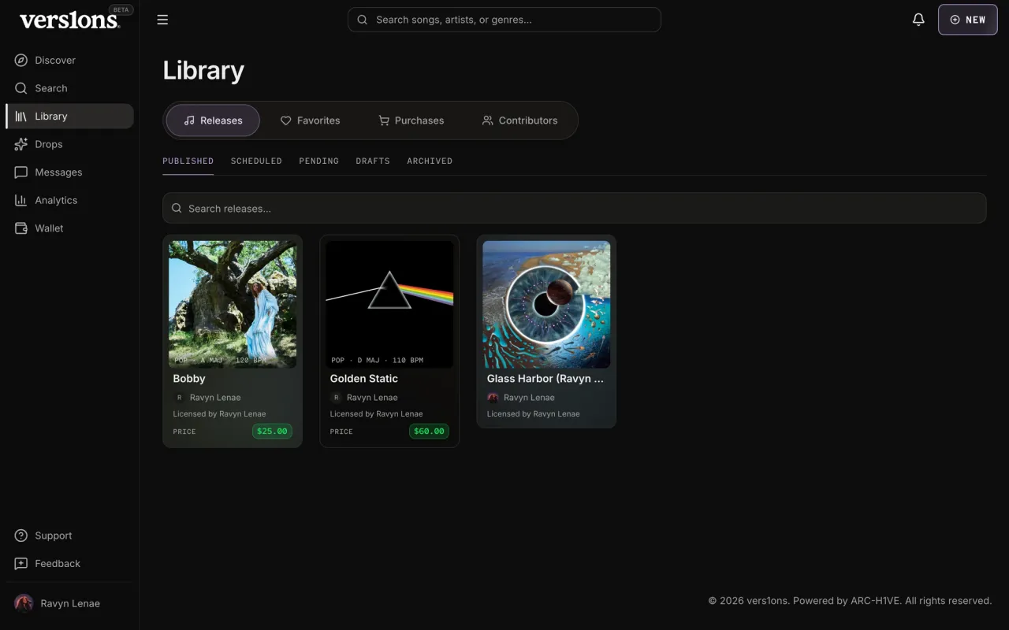Open the notifications bell

click(918, 20)
